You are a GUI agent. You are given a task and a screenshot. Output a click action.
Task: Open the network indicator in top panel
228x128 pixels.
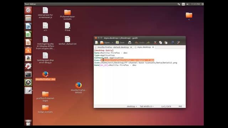click(179, 4)
